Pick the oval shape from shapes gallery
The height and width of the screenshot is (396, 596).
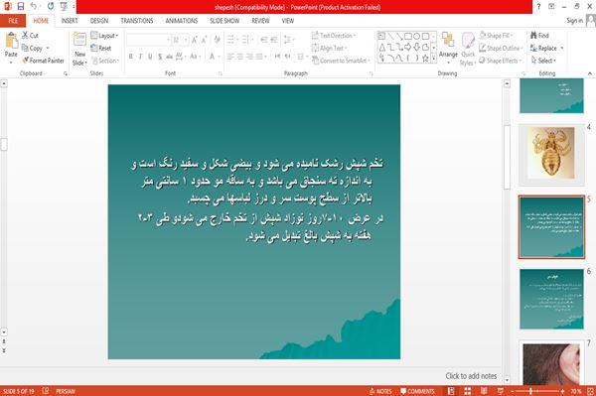(417, 36)
